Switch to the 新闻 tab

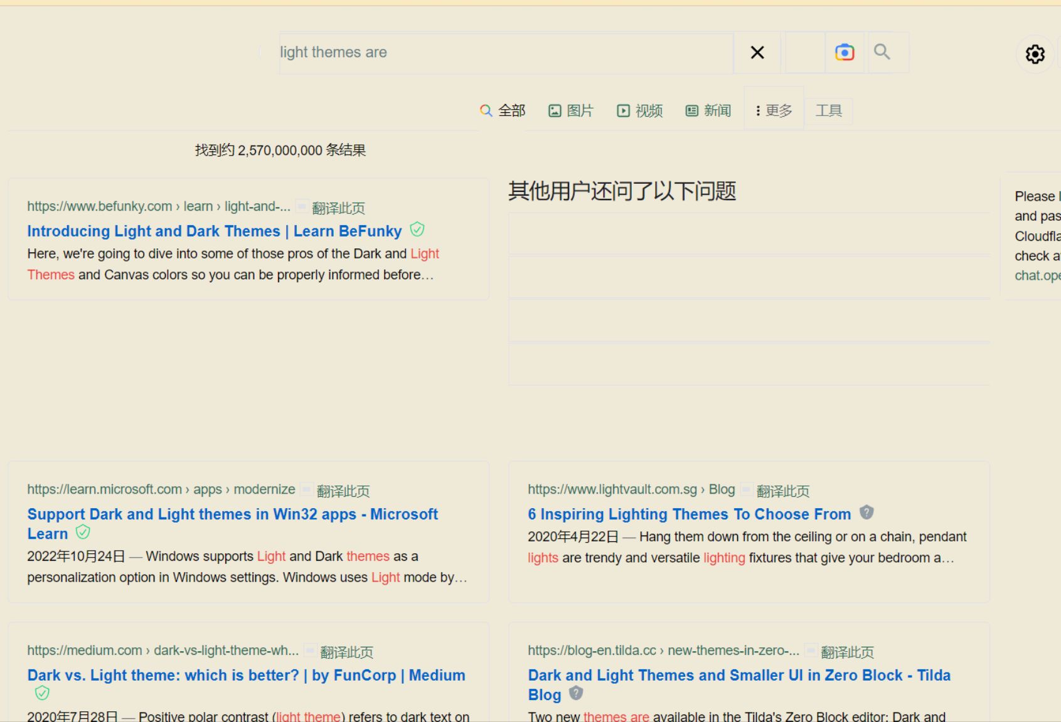708,111
